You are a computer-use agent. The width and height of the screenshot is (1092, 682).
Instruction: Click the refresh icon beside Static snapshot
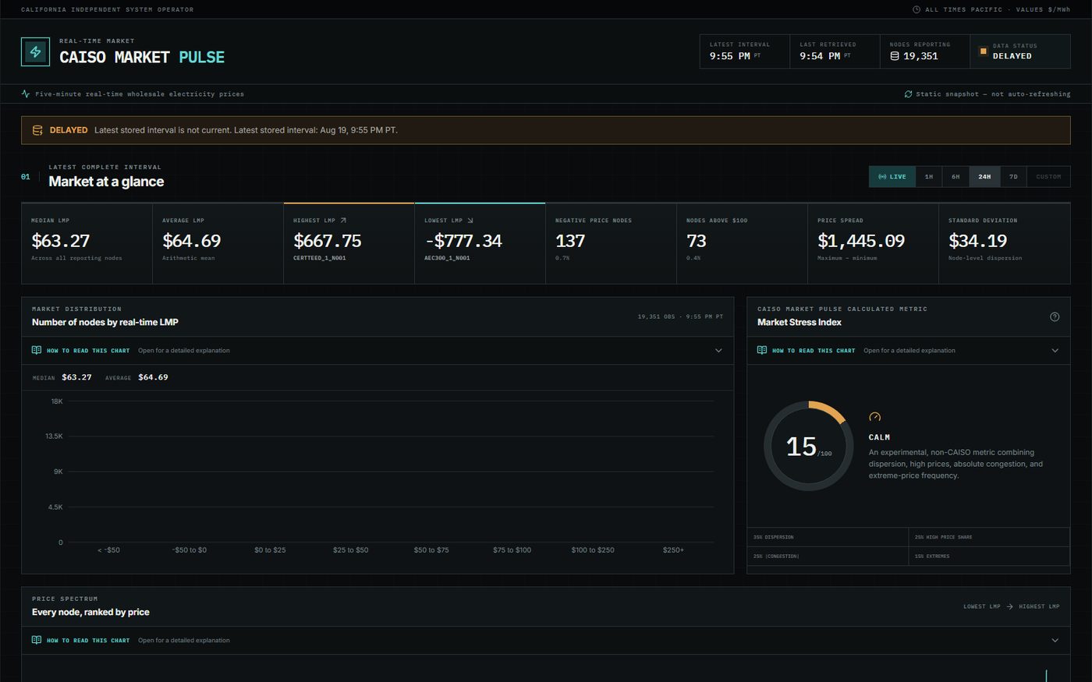click(908, 94)
